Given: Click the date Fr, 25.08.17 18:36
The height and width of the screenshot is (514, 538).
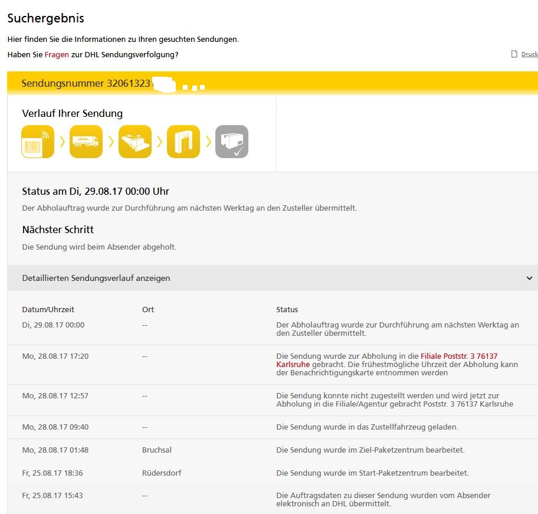Looking at the screenshot, I should point(53,473).
